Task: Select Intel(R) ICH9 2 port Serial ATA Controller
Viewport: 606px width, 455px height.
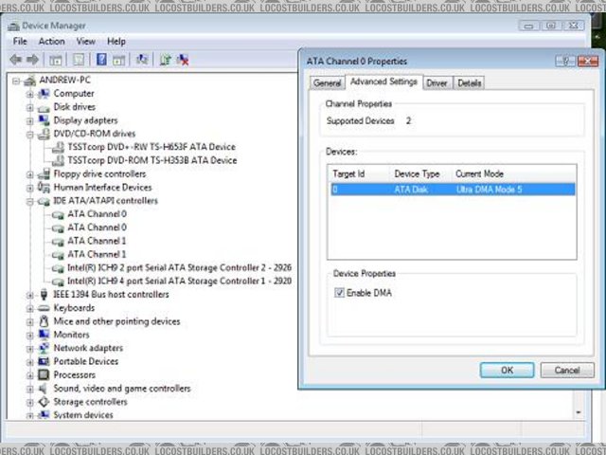Action: click(x=179, y=267)
